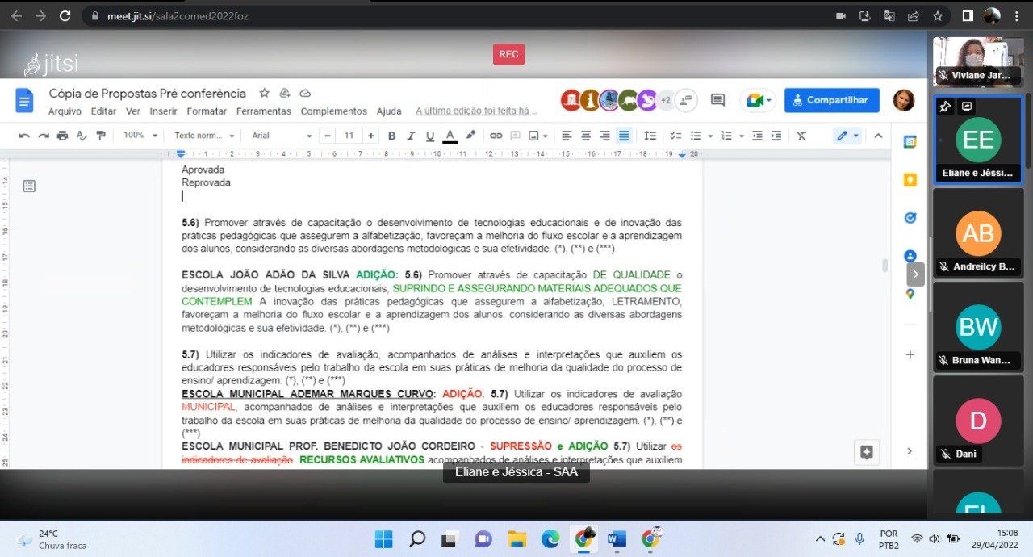Image resolution: width=1033 pixels, height=557 pixels.
Task: Click the clear formatting icon
Action: point(801,136)
